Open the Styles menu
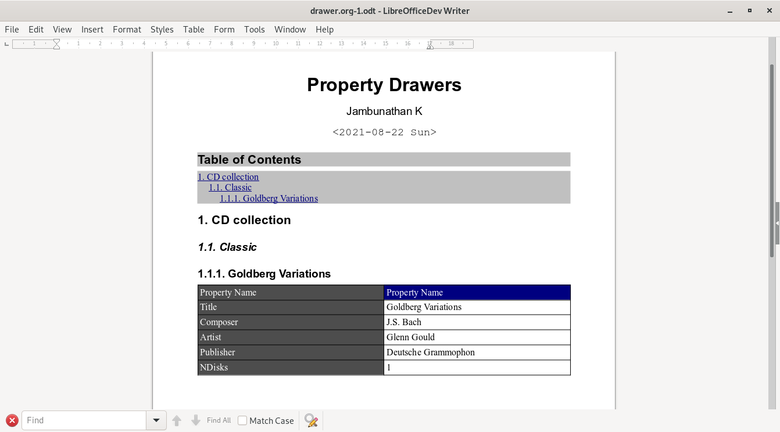 point(162,30)
